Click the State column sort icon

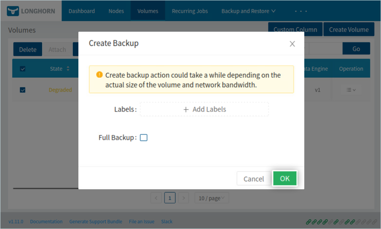(68, 69)
